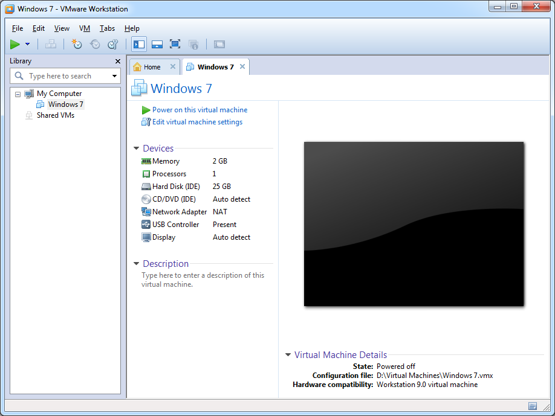Open the snapshot manager toolbar icon
Viewport: 555px width, 416px height.
[x=112, y=44]
